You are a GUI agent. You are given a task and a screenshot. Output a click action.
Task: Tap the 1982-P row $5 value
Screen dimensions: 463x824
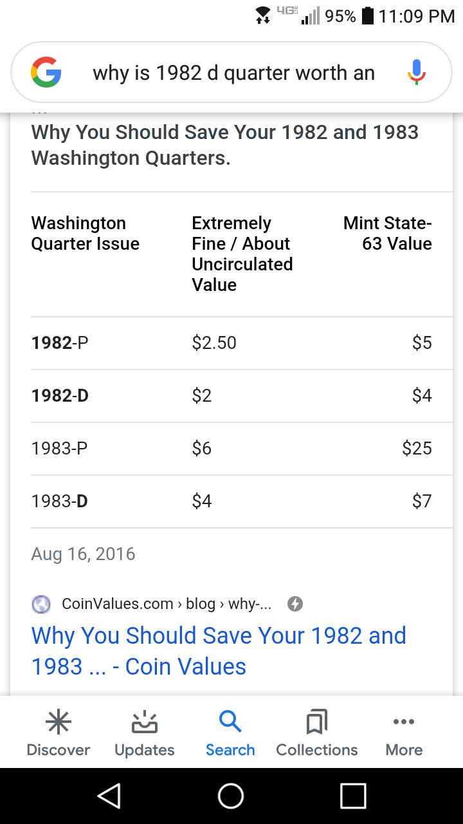422,342
